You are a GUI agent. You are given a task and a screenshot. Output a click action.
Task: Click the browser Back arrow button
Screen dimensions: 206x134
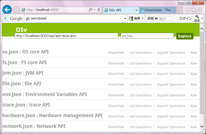click(x=7, y=10)
